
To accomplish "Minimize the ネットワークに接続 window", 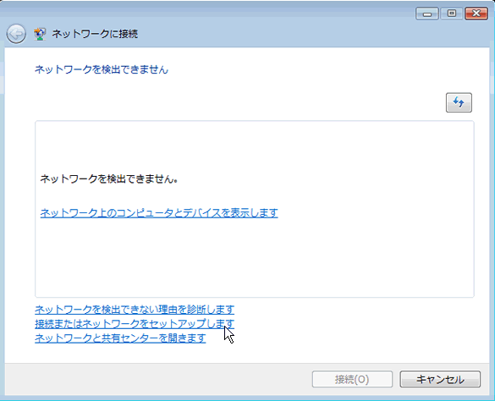I will click(426, 14).
